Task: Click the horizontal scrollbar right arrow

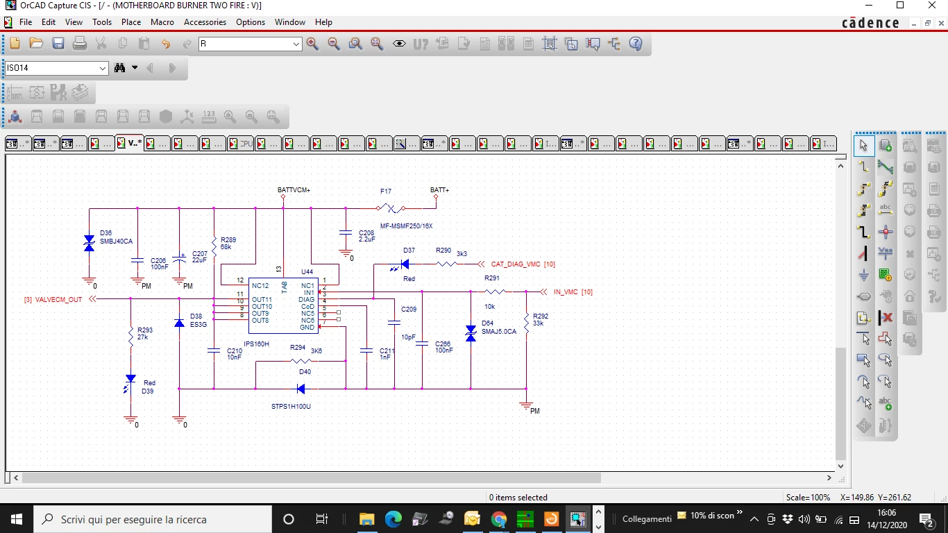Action: (829, 478)
